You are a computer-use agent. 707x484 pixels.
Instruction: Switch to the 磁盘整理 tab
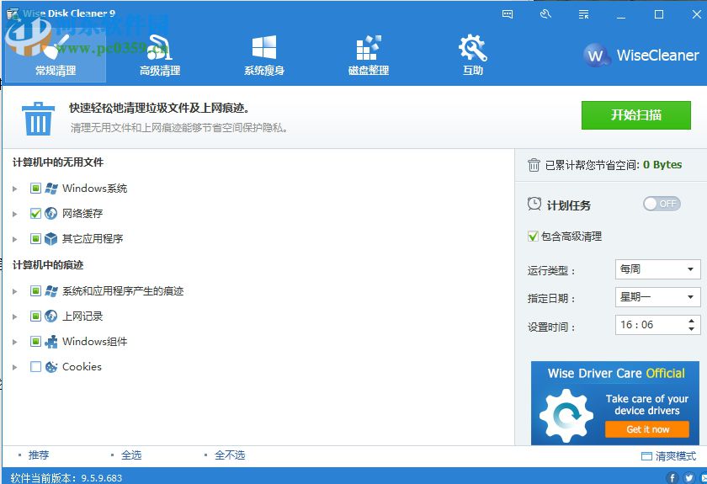(x=369, y=56)
